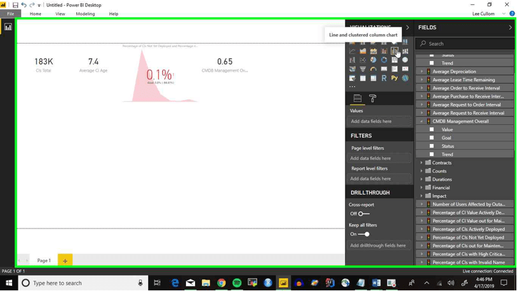Expand the Durations folder
The image size is (517, 291).
(421, 179)
